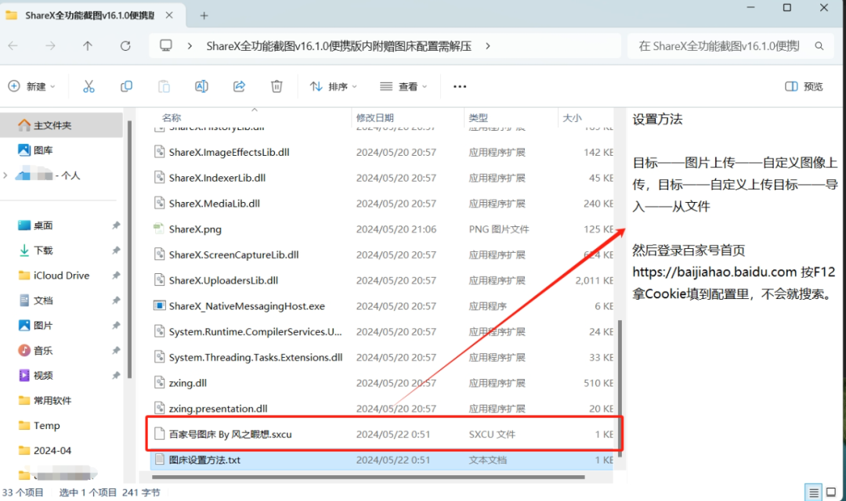846x501 pixels.
Task: Select System.Threading.Tasks.Extensions.dll file
Action: [x=382, y=357]
